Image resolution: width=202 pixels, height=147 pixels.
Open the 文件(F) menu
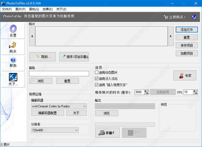coord(7,9)
